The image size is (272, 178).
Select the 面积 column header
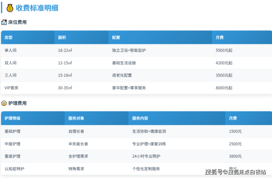click(62, 37)
